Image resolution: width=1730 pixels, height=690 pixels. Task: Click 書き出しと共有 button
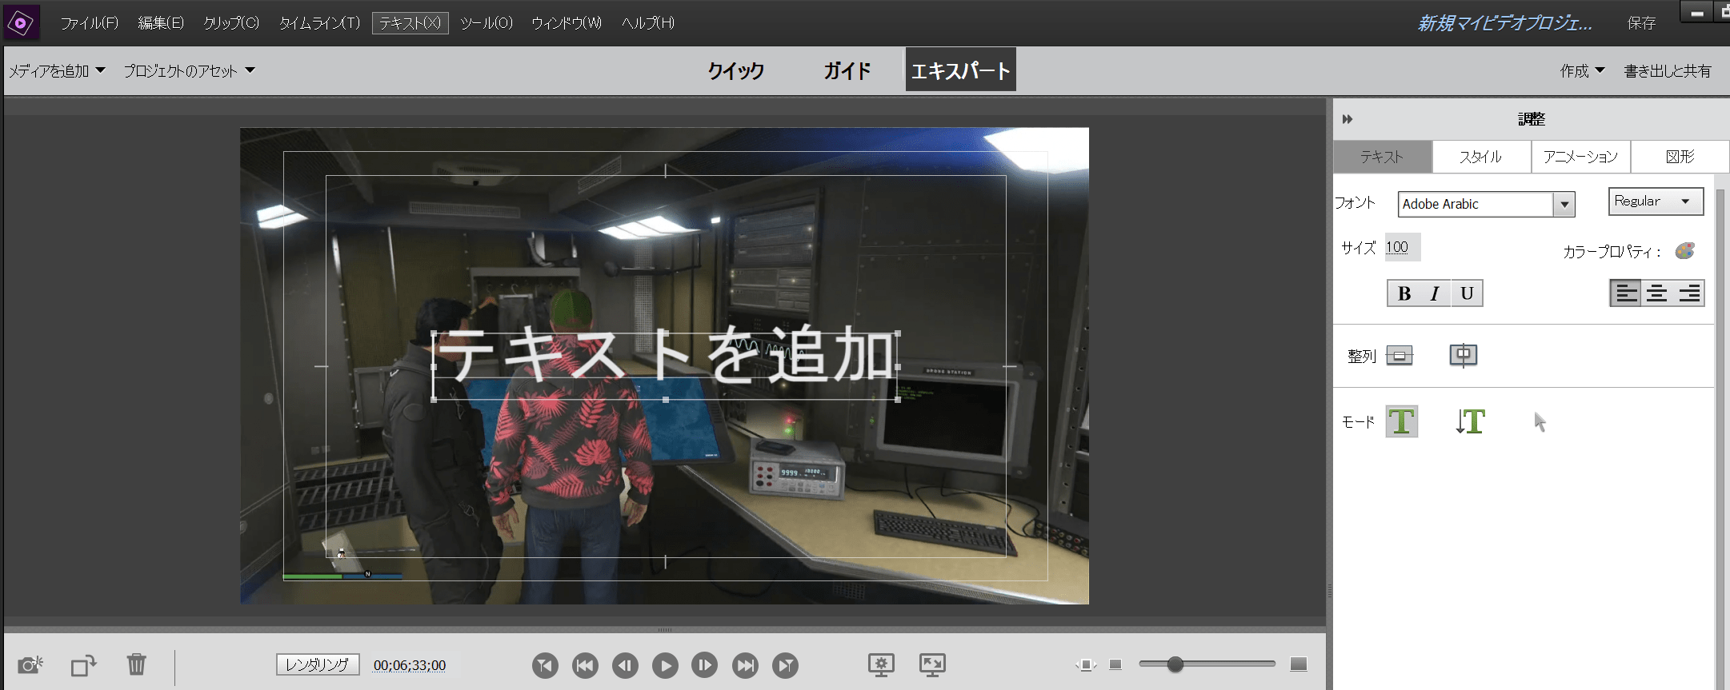(x=1667, y=71)
